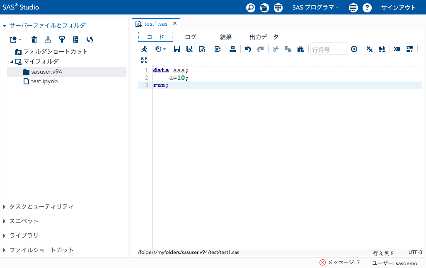Open the submission history dropdown
Viewport: 426px width, 268px height.
point(160,49)
